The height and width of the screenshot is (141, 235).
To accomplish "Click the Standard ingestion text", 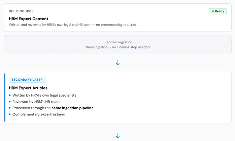I will tap(118, 42).
